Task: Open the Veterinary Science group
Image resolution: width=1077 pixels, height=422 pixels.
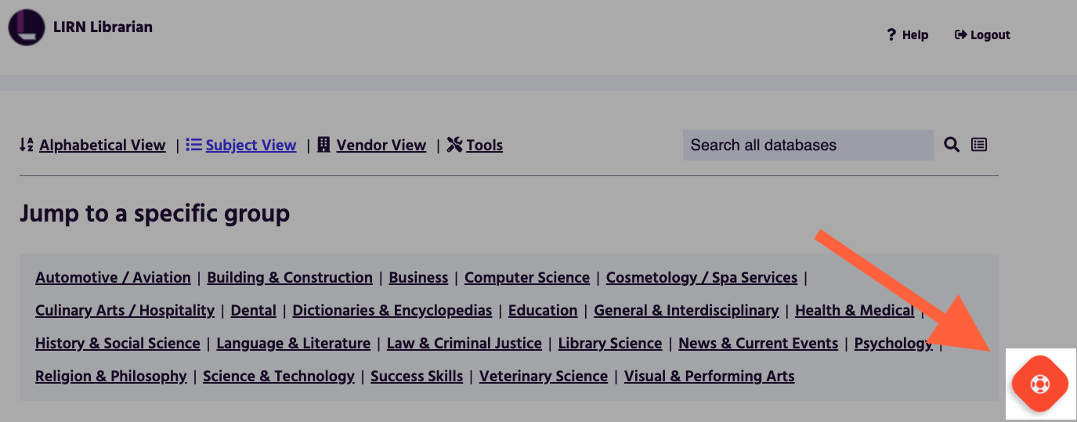Action: click(543, 377)
